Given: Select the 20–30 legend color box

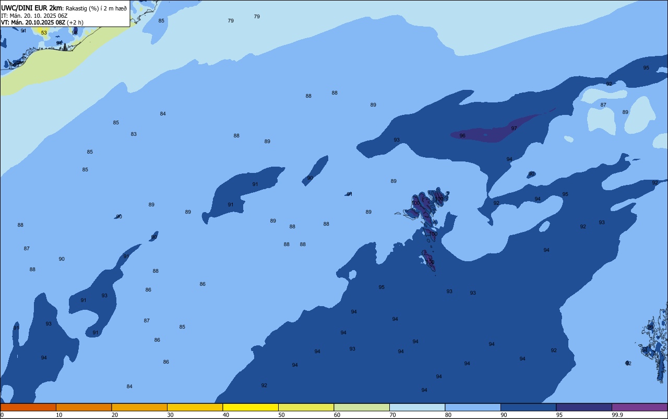Looking at the screenshot, I should tap(139, 407).
